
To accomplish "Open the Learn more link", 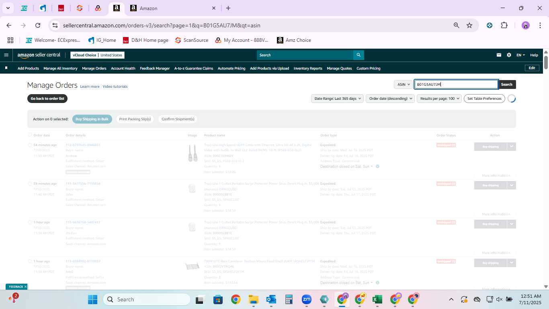I will tap(90, 87).
